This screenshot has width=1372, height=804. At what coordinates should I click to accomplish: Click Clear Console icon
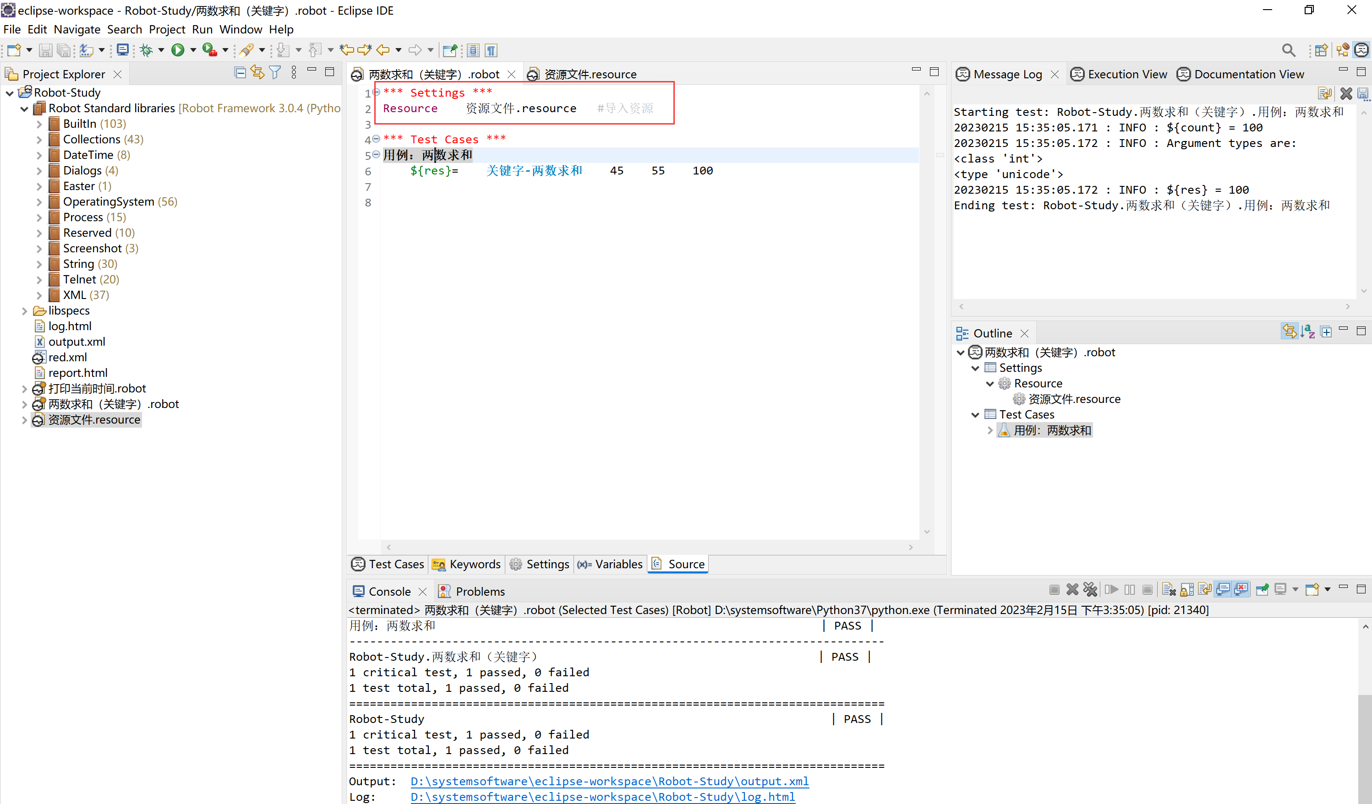[x=1169, y=589]
